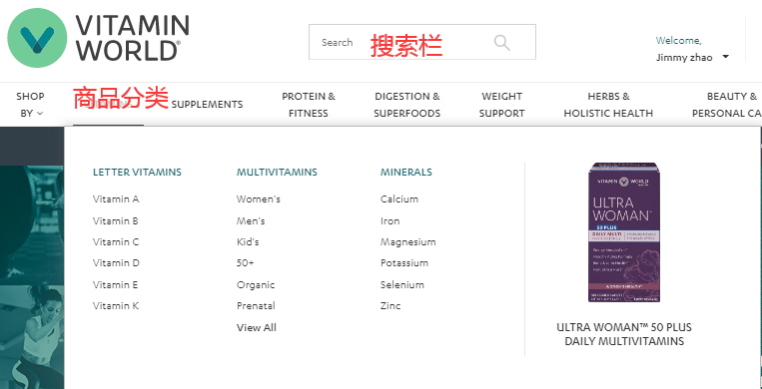Select Vitamin K link

coord(116,306)
